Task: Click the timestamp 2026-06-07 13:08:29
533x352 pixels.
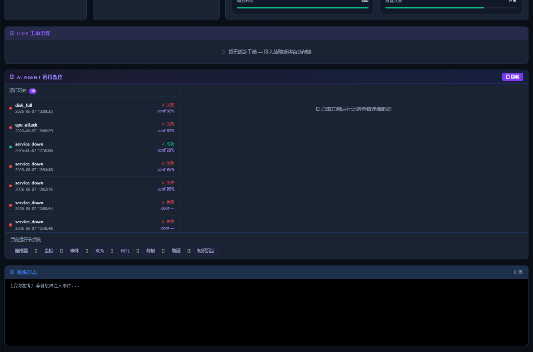Action: tap(34, 131)
